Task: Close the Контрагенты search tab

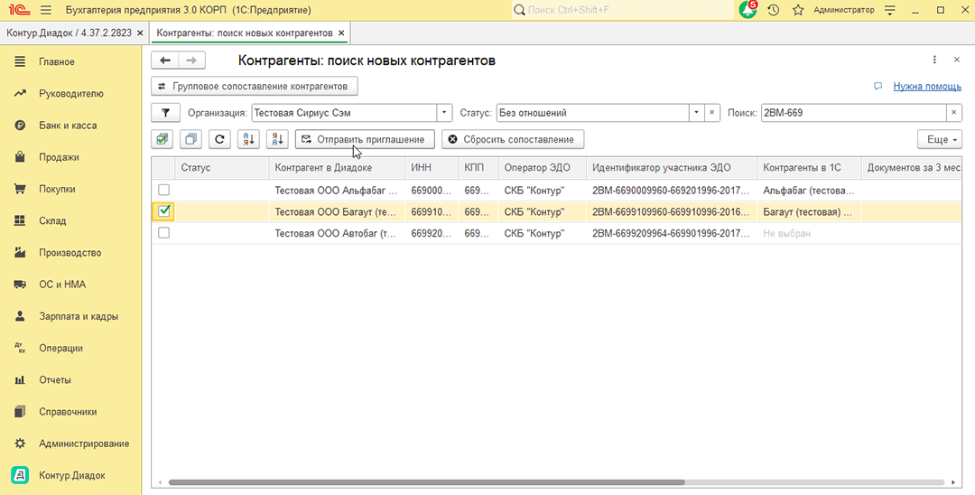Action: click(x=340, y=33)
